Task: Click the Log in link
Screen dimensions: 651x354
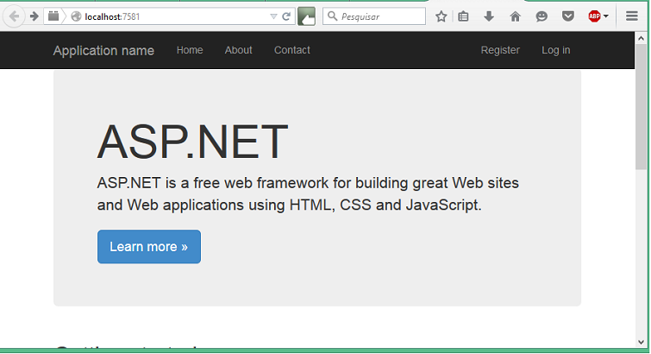Action: click(556, 50)
